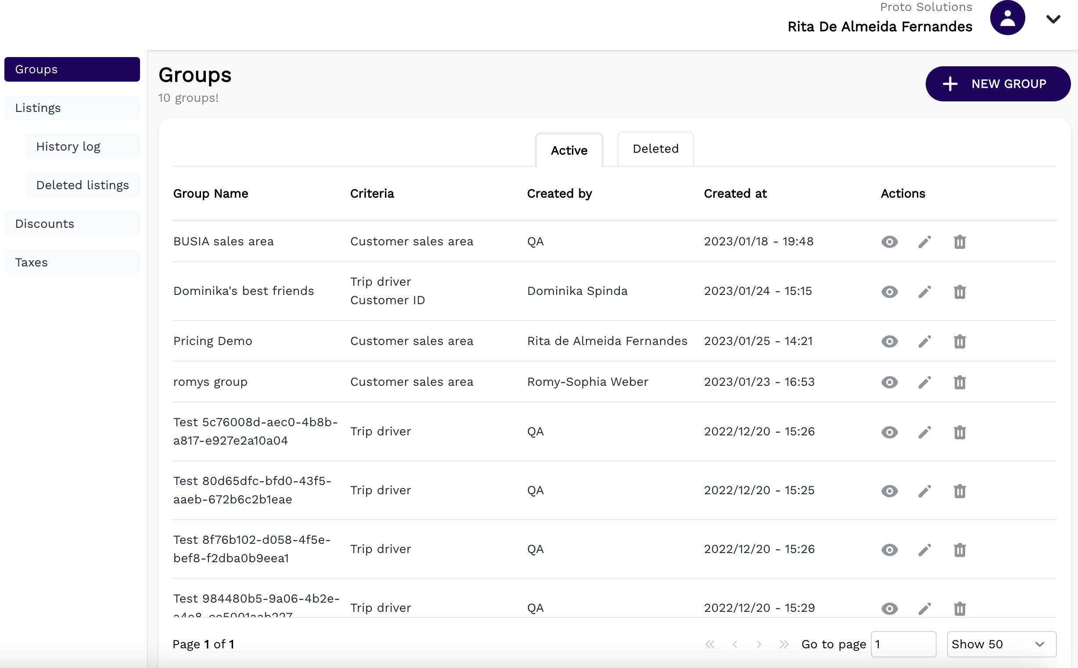The height and width of the screenshot is (668, 1078).
Task: Go to next page arrow
Action: pyautogui.click(x=759, y=644)
